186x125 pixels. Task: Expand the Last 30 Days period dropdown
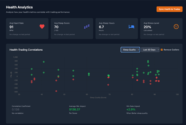click(x=150, y=50)
